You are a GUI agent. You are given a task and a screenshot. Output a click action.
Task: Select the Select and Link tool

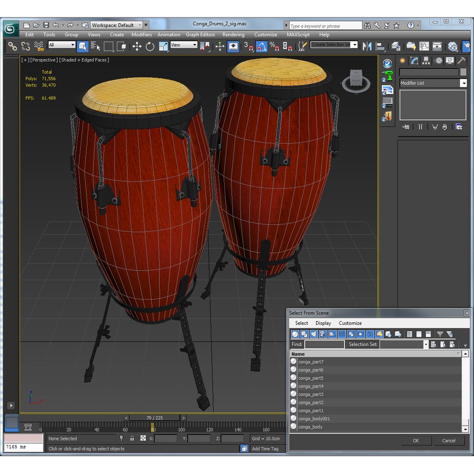(12, 46)
